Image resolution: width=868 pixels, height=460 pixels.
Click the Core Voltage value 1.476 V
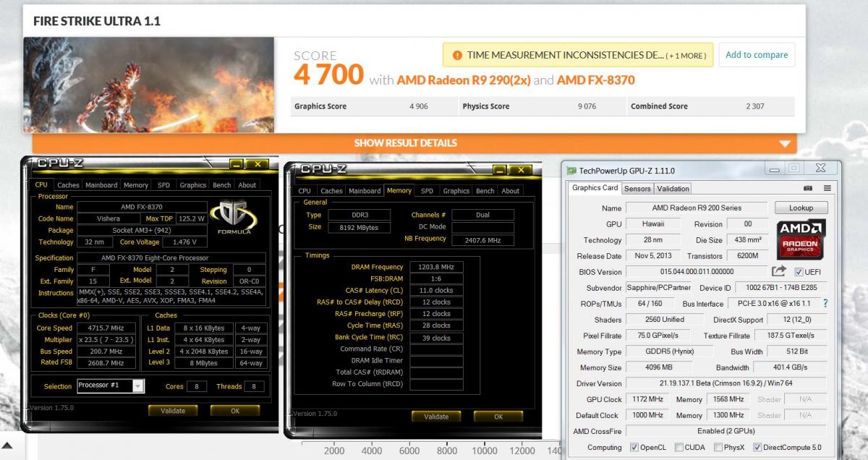point(184,242)
